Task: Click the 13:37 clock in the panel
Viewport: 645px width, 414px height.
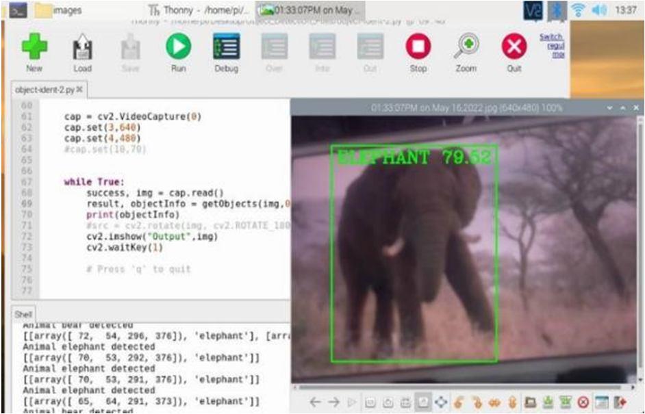Action: pyautogui.click(x=626, y=10)
